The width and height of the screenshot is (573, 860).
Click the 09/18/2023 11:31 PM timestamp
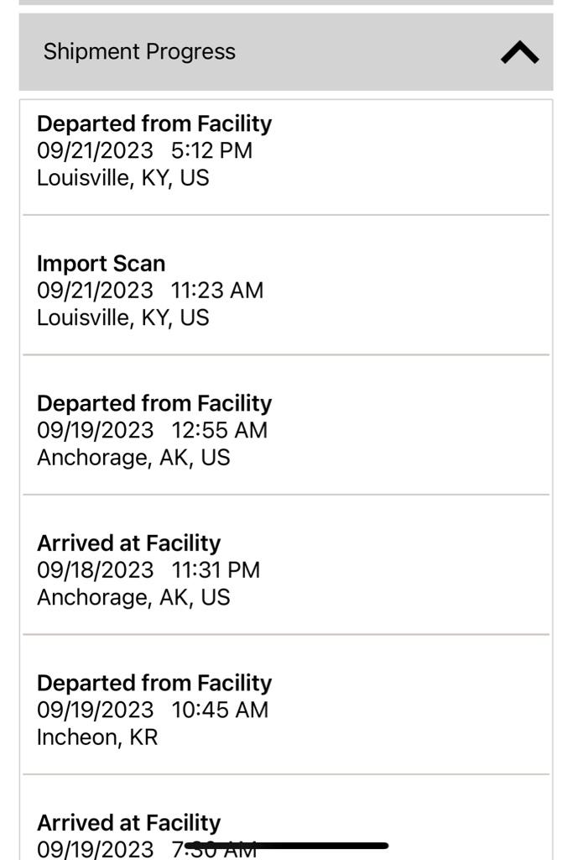148,570
